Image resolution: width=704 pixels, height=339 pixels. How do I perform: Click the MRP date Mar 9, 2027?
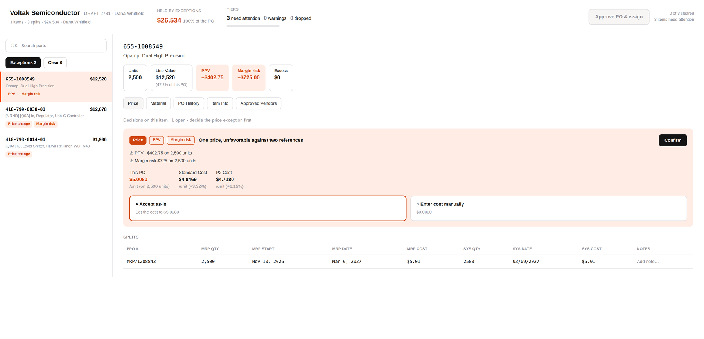[x=347, y=262]
